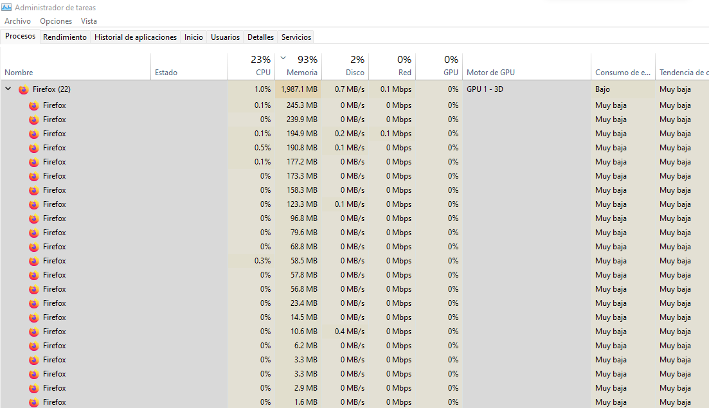Screen dimensions: 709x408
Task: Sort by the GPU percentage column
Action: click(439, 66)
